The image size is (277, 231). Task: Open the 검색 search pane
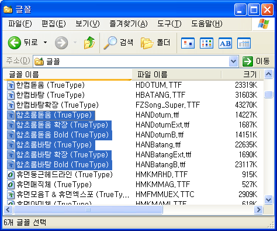119,43
